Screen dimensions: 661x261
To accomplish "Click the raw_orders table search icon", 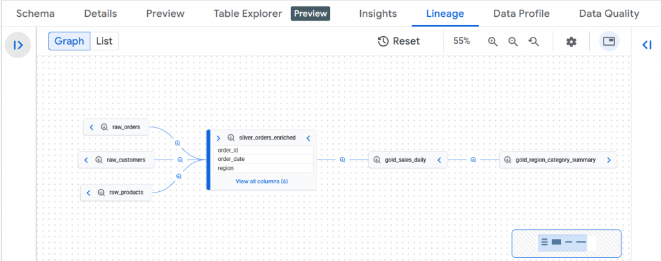I will [x=104, y=127].
